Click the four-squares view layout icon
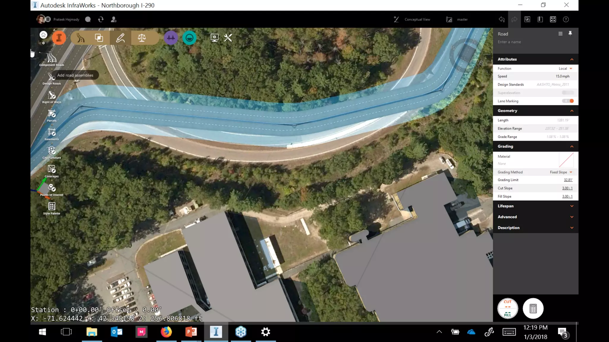Viewport: 609px width, 342px height. [x=553, y=19]
